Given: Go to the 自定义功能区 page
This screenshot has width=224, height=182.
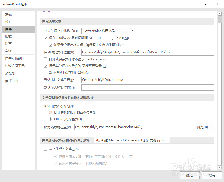Looking at the screenshot, I should 15,59.
